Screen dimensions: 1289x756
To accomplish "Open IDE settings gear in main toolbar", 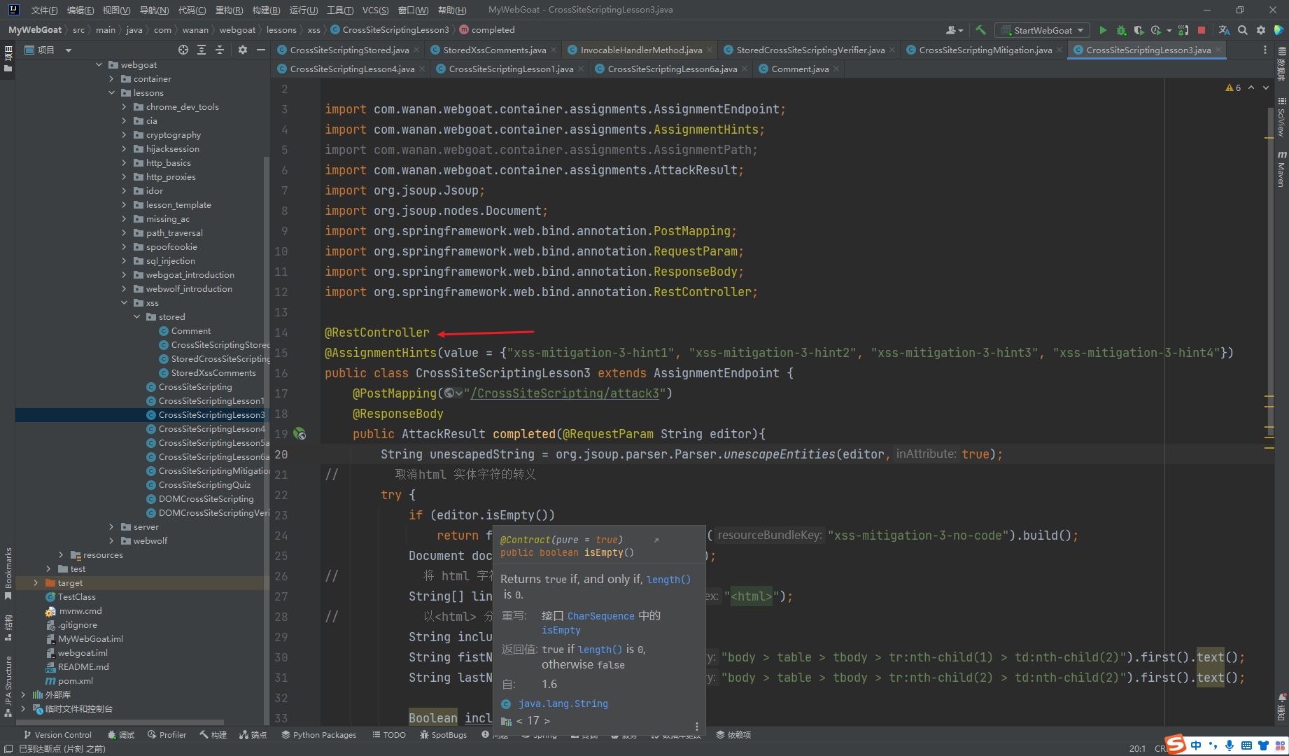I will coord(1261,30).
